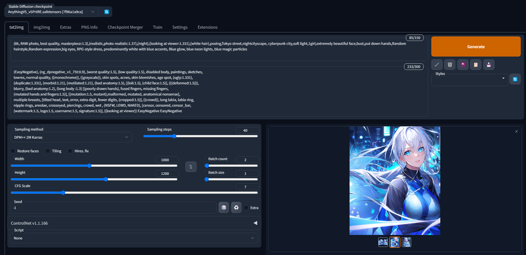Click the recycle icon to reuse seed
The height and width of the screenshot is (255, 526).
[x=236, y=208]
